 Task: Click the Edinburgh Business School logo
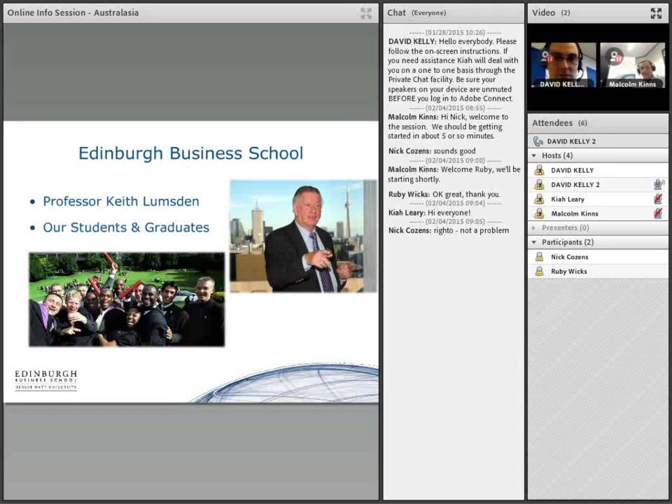(x=46, y=380)
